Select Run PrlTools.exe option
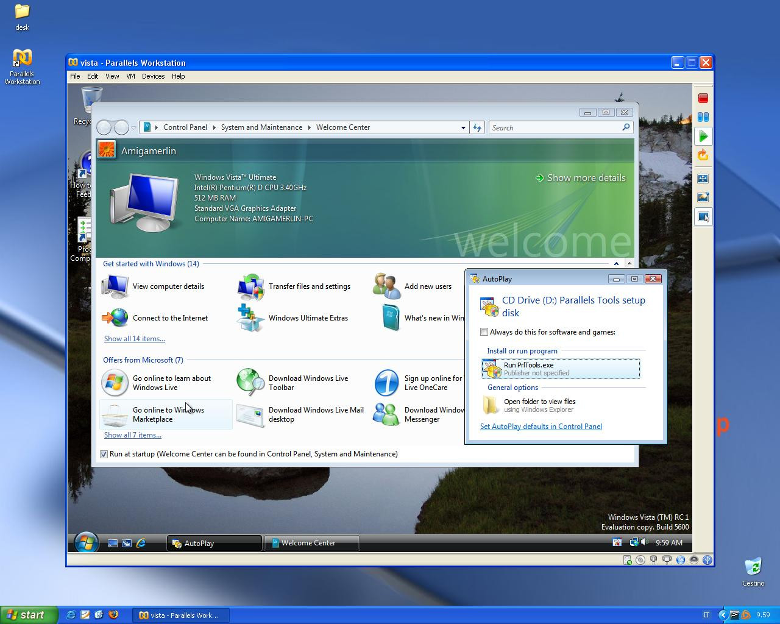 click(x=561, y=369)
